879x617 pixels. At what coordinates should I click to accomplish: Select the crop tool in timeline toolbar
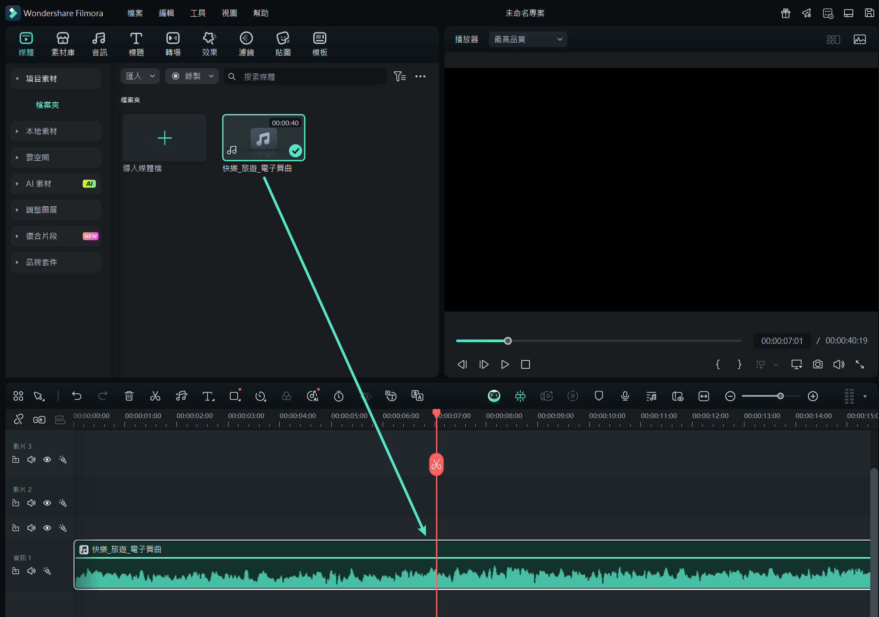(235, 396)
